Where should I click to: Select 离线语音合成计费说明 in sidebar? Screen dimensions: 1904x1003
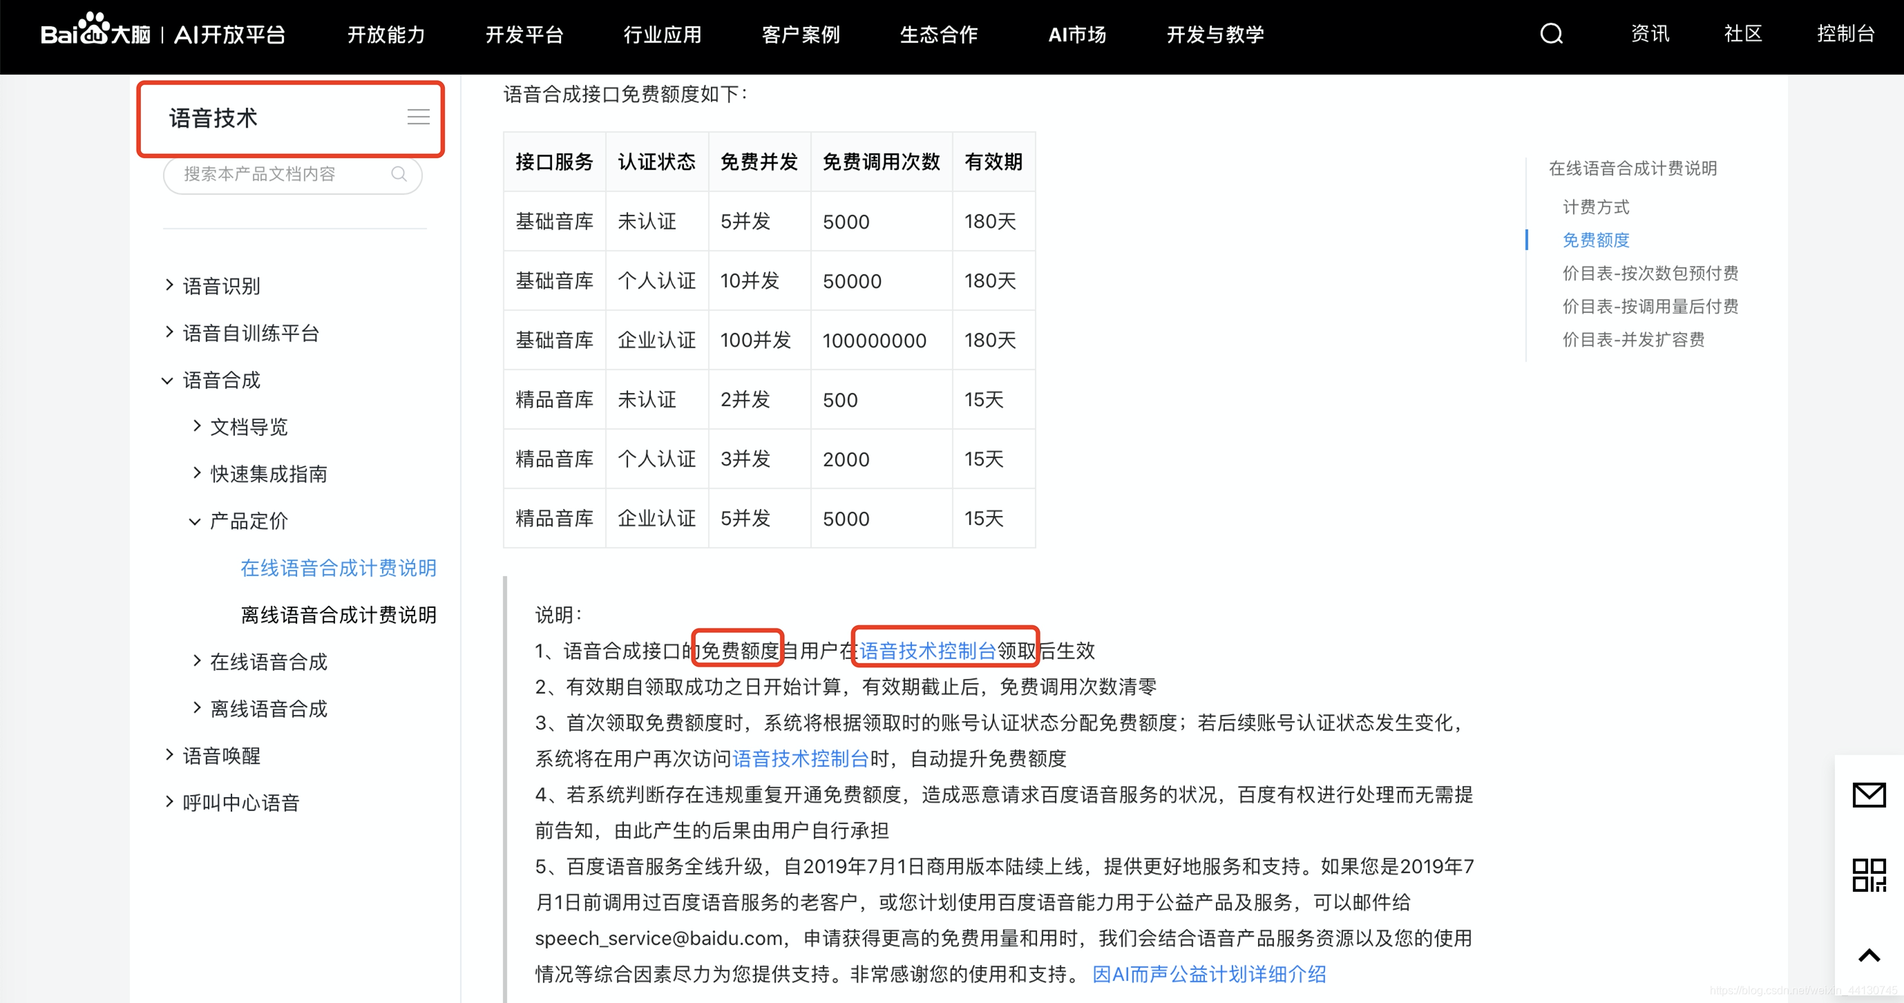coord(339,615)
